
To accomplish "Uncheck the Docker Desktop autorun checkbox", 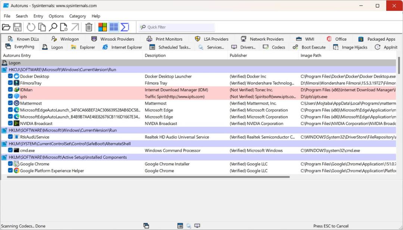I will coord(10,76).
